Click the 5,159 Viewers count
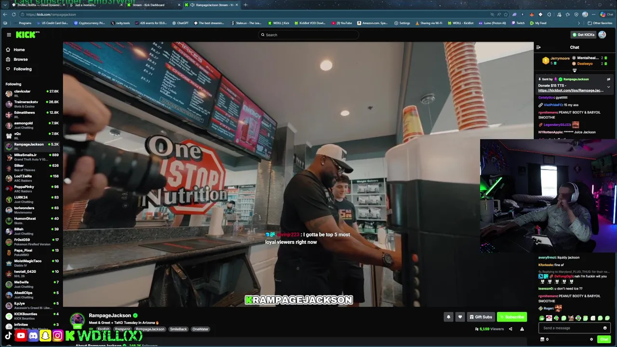Image resolution: width=617 pixels, height=347 pixels. tap(489, 329)
